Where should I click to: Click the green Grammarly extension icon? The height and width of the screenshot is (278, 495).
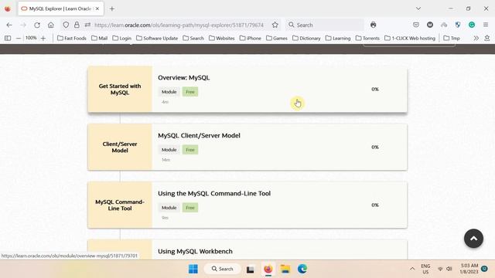click(x=472, y=25)
